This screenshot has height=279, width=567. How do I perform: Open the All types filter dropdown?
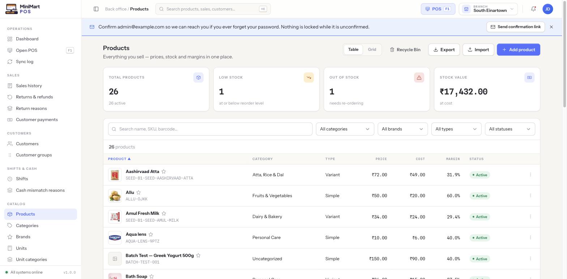coord(456,129)
